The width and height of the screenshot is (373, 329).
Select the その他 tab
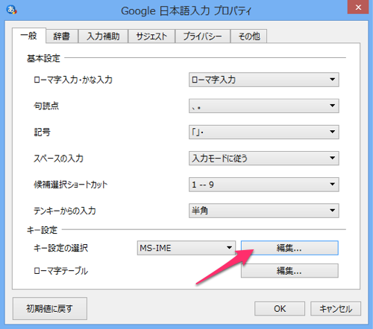pyautogui.click(x=249, y=36)
